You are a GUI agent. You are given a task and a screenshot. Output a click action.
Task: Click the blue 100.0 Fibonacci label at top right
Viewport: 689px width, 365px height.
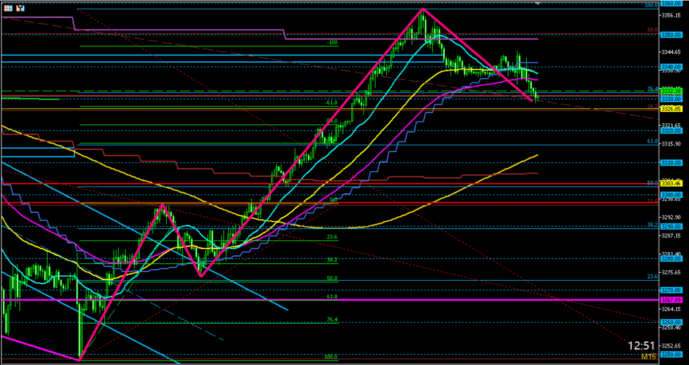pos(651,5)
